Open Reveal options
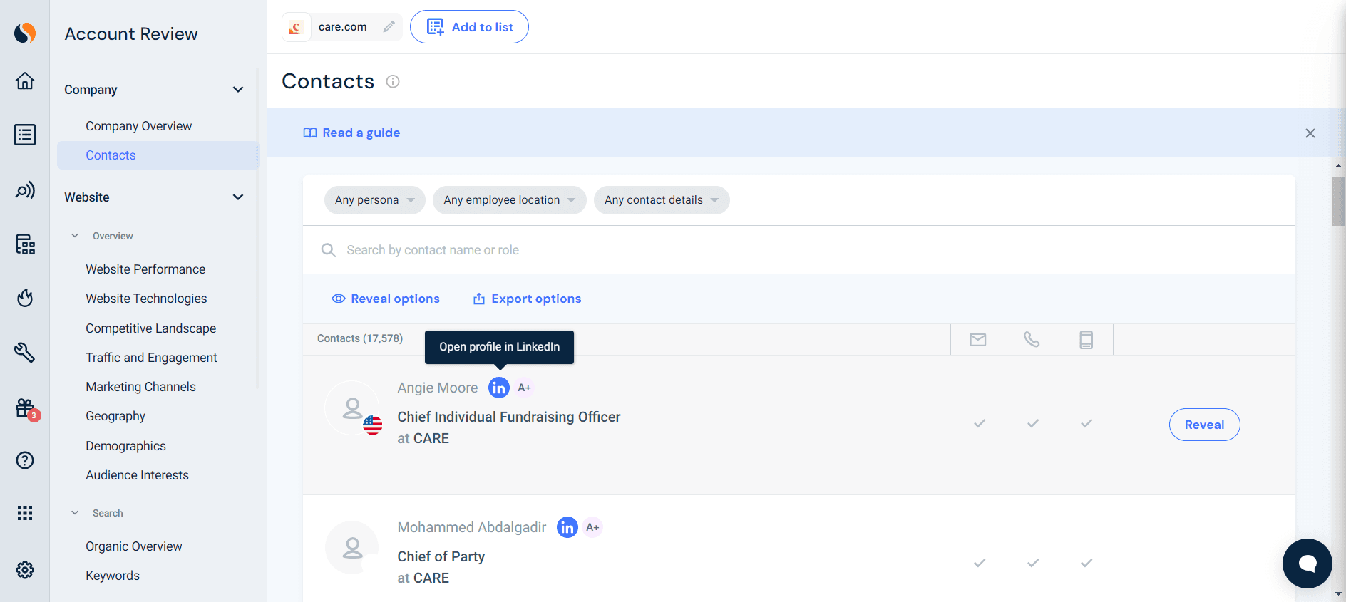The image size is (1346, 602). 386,299
